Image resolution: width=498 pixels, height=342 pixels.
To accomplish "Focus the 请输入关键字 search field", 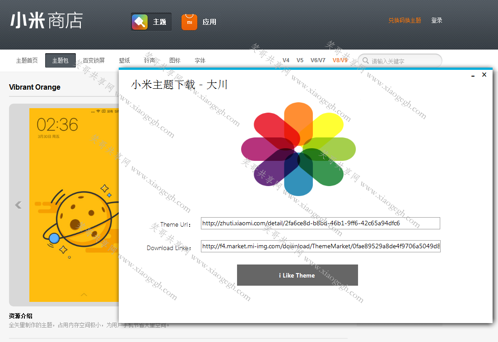I will tap(400, 60).
